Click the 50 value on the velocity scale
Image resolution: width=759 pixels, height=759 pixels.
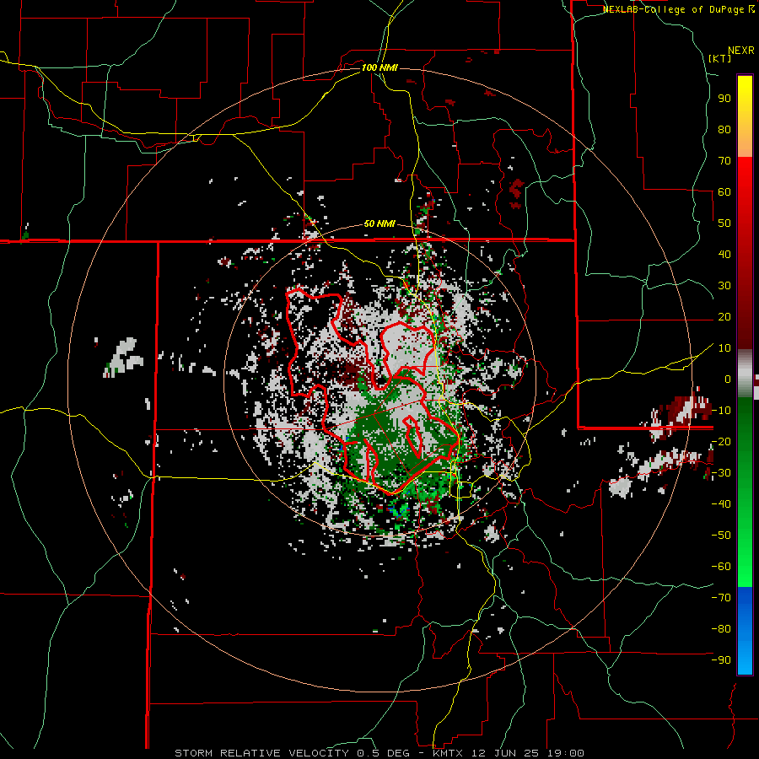(724, 223)
